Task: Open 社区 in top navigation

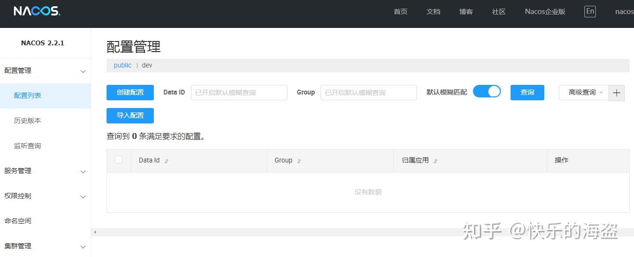Action: [499, 12]
